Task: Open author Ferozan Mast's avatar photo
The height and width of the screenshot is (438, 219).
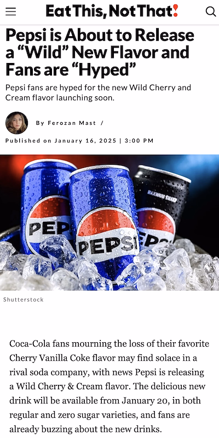Action: (16, 123)
